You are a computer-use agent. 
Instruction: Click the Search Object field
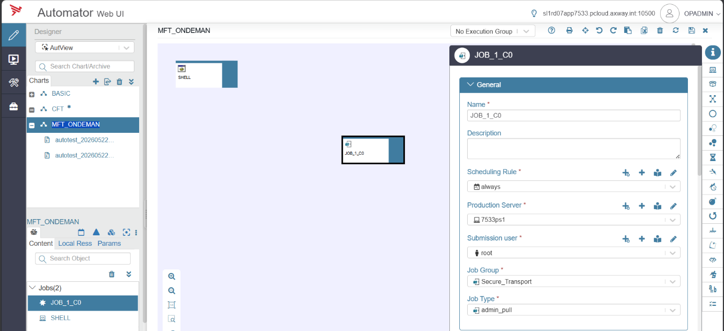point(83,258)
